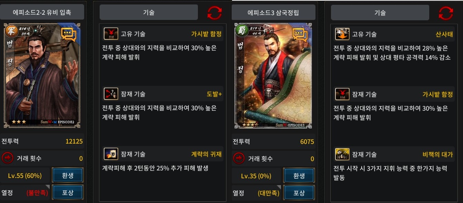This screenshot has width=463, height=203.
Task: Click red arrow icon next to right 거래 횟수
Action: [x=239, y=158]
